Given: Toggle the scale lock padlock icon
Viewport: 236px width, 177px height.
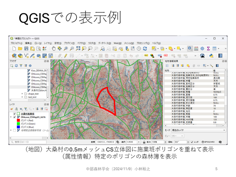Looking at the screenshot, I should (x=144, y=142).
